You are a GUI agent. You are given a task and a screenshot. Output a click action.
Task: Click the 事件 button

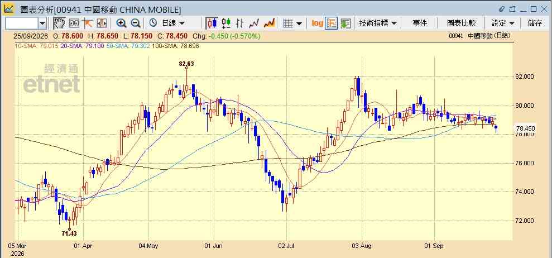[x=420, y=23]
